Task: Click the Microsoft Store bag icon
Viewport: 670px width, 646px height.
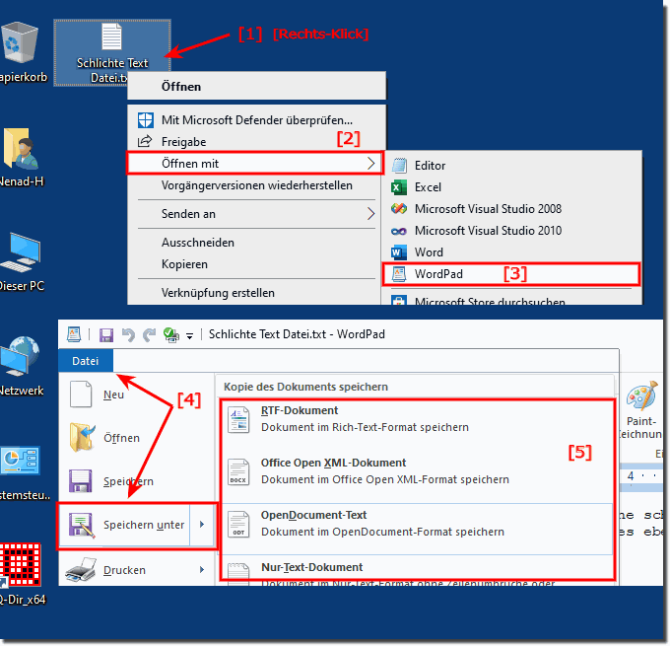Action: pos(399,301)
